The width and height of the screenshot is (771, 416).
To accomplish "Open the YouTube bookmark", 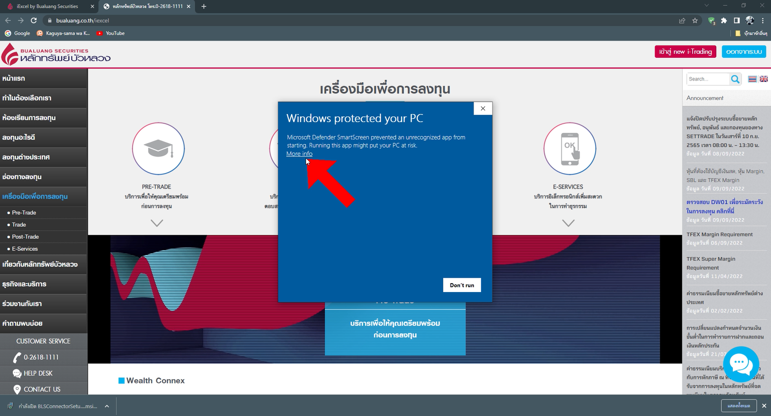I will click(x=111, y=33).
